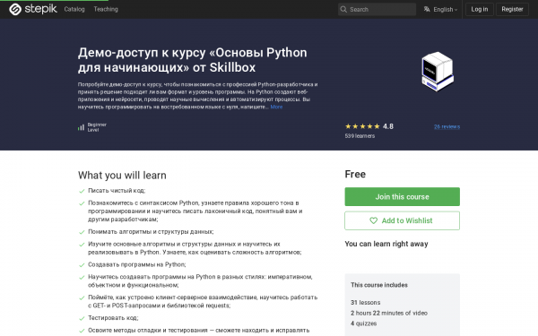The height and width of the screenshot is (336, 538).
Task: Expand description with the More link
Action: [276, 107]
